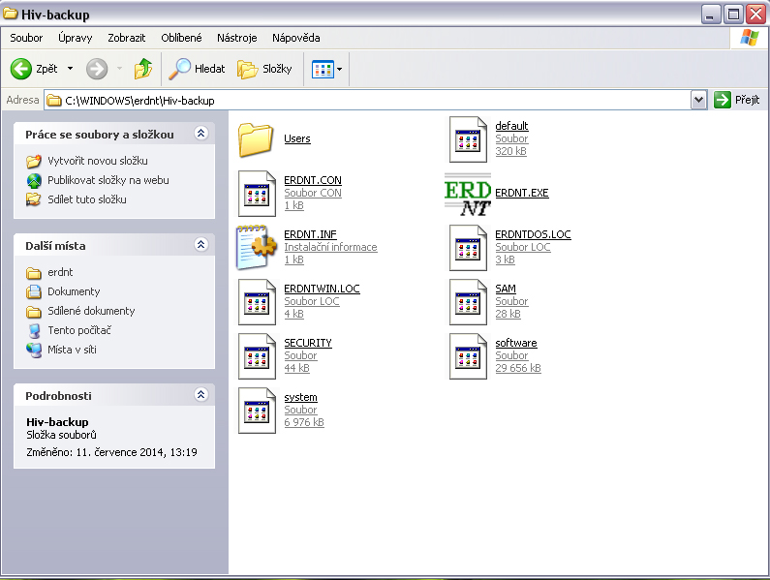Open the Nástroje menu

pos(236,38)
